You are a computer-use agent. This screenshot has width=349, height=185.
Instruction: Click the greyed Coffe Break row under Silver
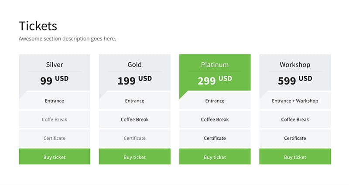[55, 119]
